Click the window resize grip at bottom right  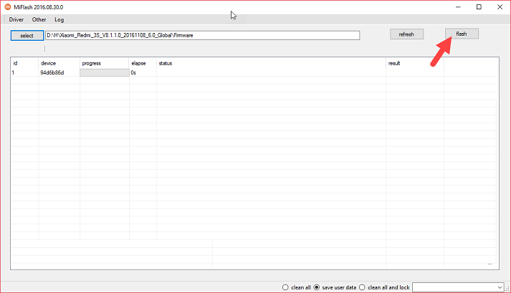coord(507,289)
